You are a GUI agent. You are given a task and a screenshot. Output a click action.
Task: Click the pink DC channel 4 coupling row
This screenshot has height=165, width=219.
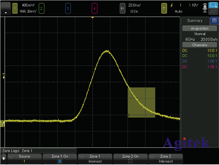(200, 66)
